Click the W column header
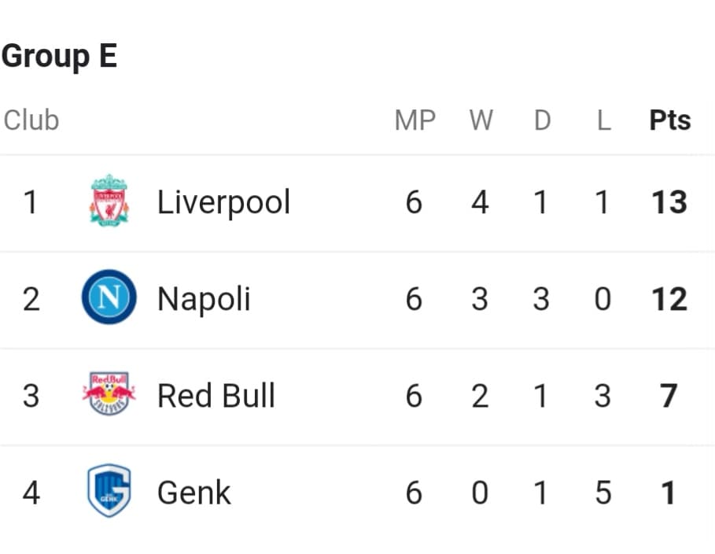Screen dimensions: 715x554 point(481,120)
